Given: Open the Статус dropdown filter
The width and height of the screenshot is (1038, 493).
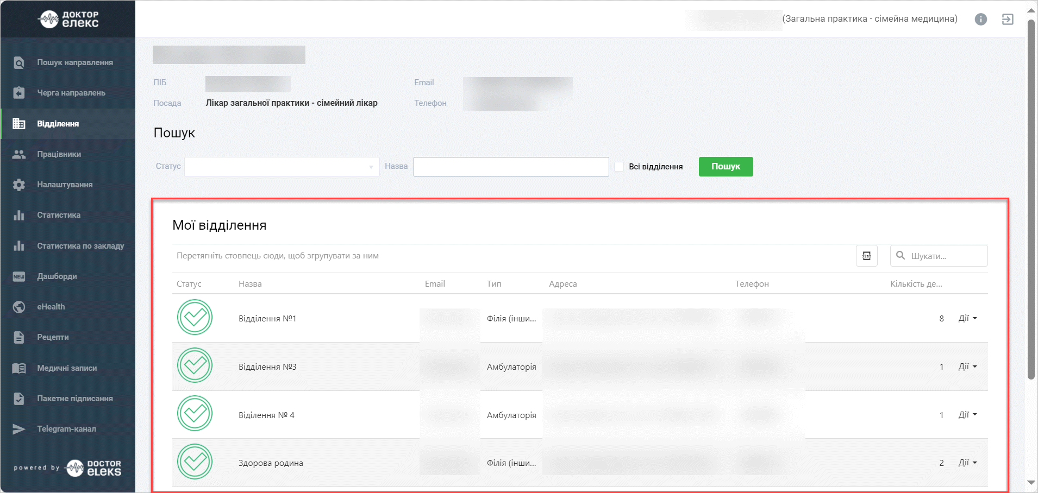Looking at the screenshot, I should pos(282,167).
